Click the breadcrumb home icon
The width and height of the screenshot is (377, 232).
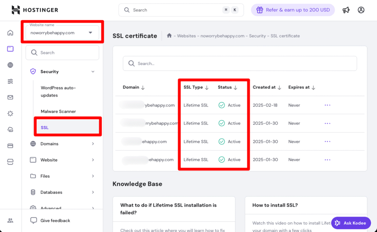click(x=169, y=36)
